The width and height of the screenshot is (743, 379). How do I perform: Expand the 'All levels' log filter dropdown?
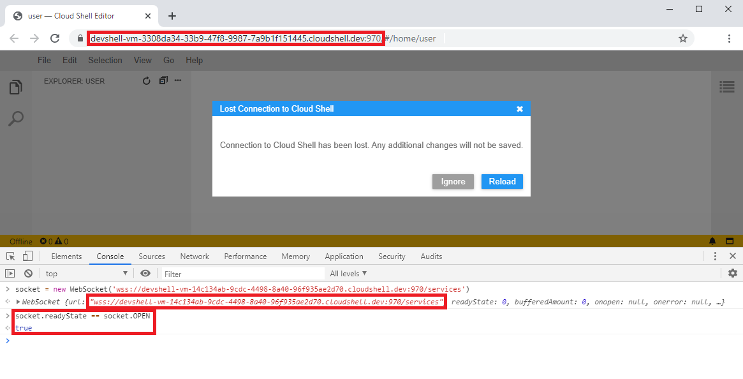[x=348, y=274]
